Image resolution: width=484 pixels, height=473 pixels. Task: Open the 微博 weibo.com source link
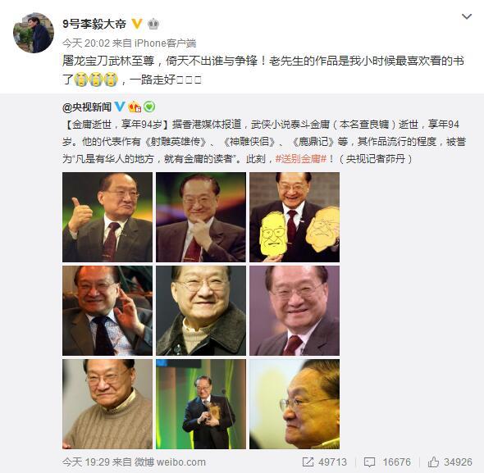[170, 462]
